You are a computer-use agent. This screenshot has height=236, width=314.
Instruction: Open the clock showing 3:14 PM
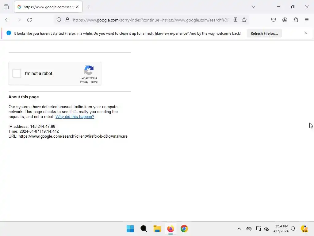(x=281, y=229)
